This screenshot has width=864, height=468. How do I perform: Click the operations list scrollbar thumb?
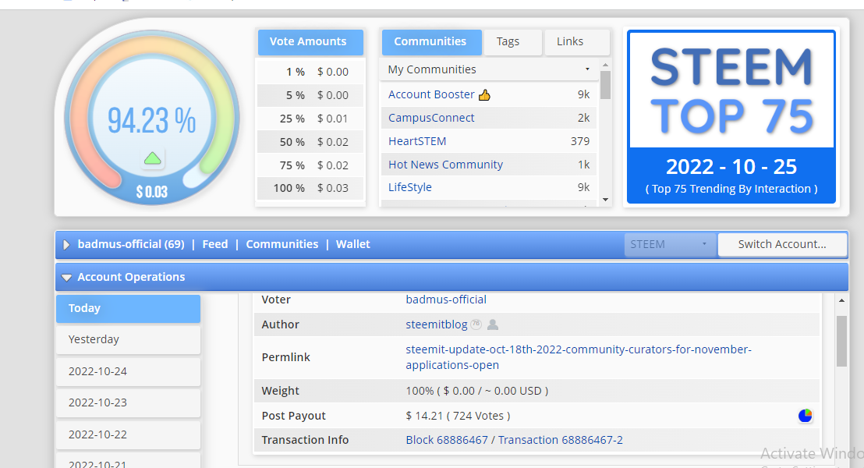841,341
